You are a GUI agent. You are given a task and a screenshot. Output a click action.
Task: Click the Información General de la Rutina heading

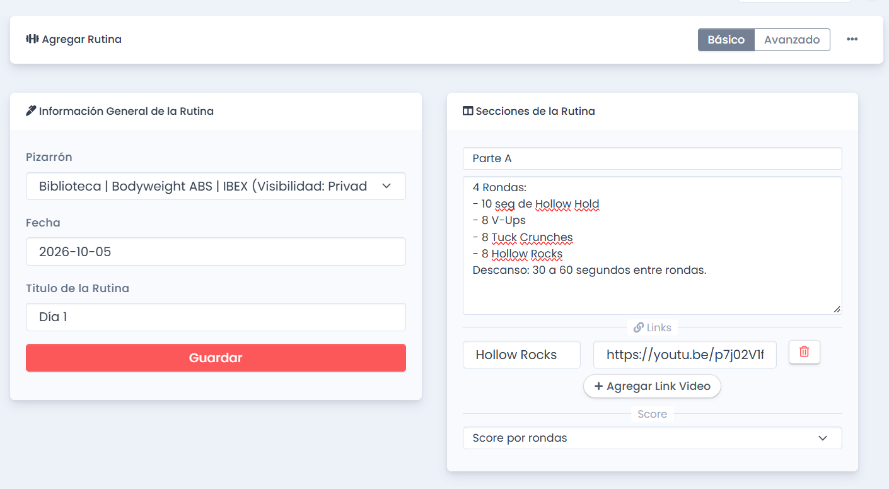[126, 111]
